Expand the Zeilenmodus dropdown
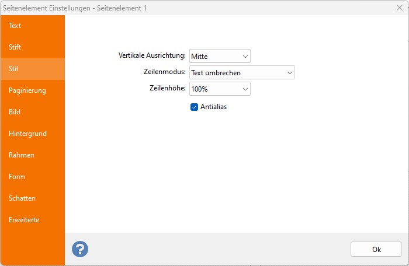Image resolution: width=409 pixels, height=266 pixels. click(242, 72)
